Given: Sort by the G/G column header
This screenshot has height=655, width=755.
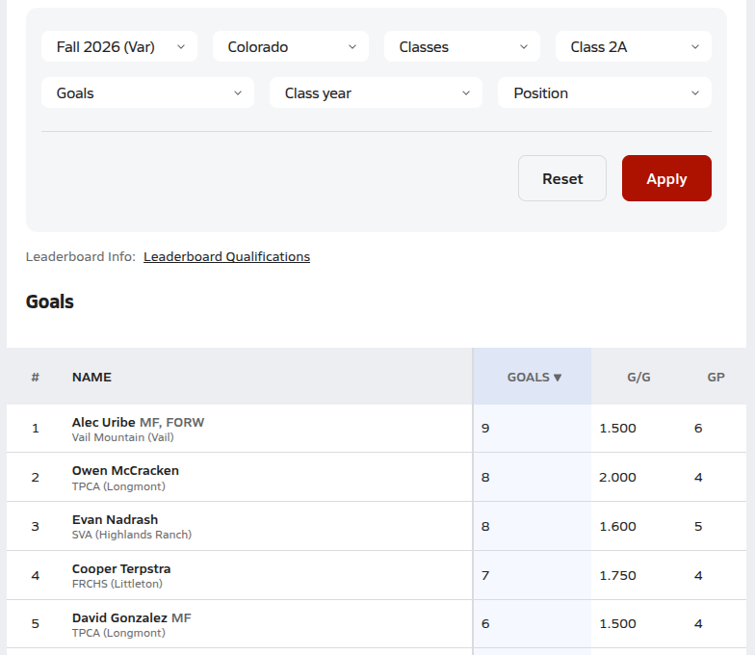Looking at the screenshot, I should pyautogui.click(x=638, y=378).
